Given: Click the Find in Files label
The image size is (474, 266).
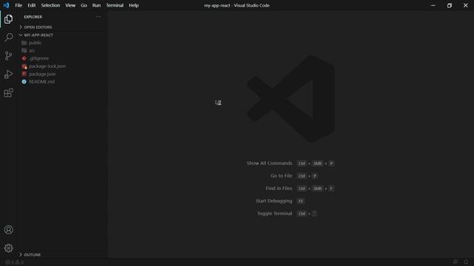Looking at the screenshot, I should pos(278,188).
